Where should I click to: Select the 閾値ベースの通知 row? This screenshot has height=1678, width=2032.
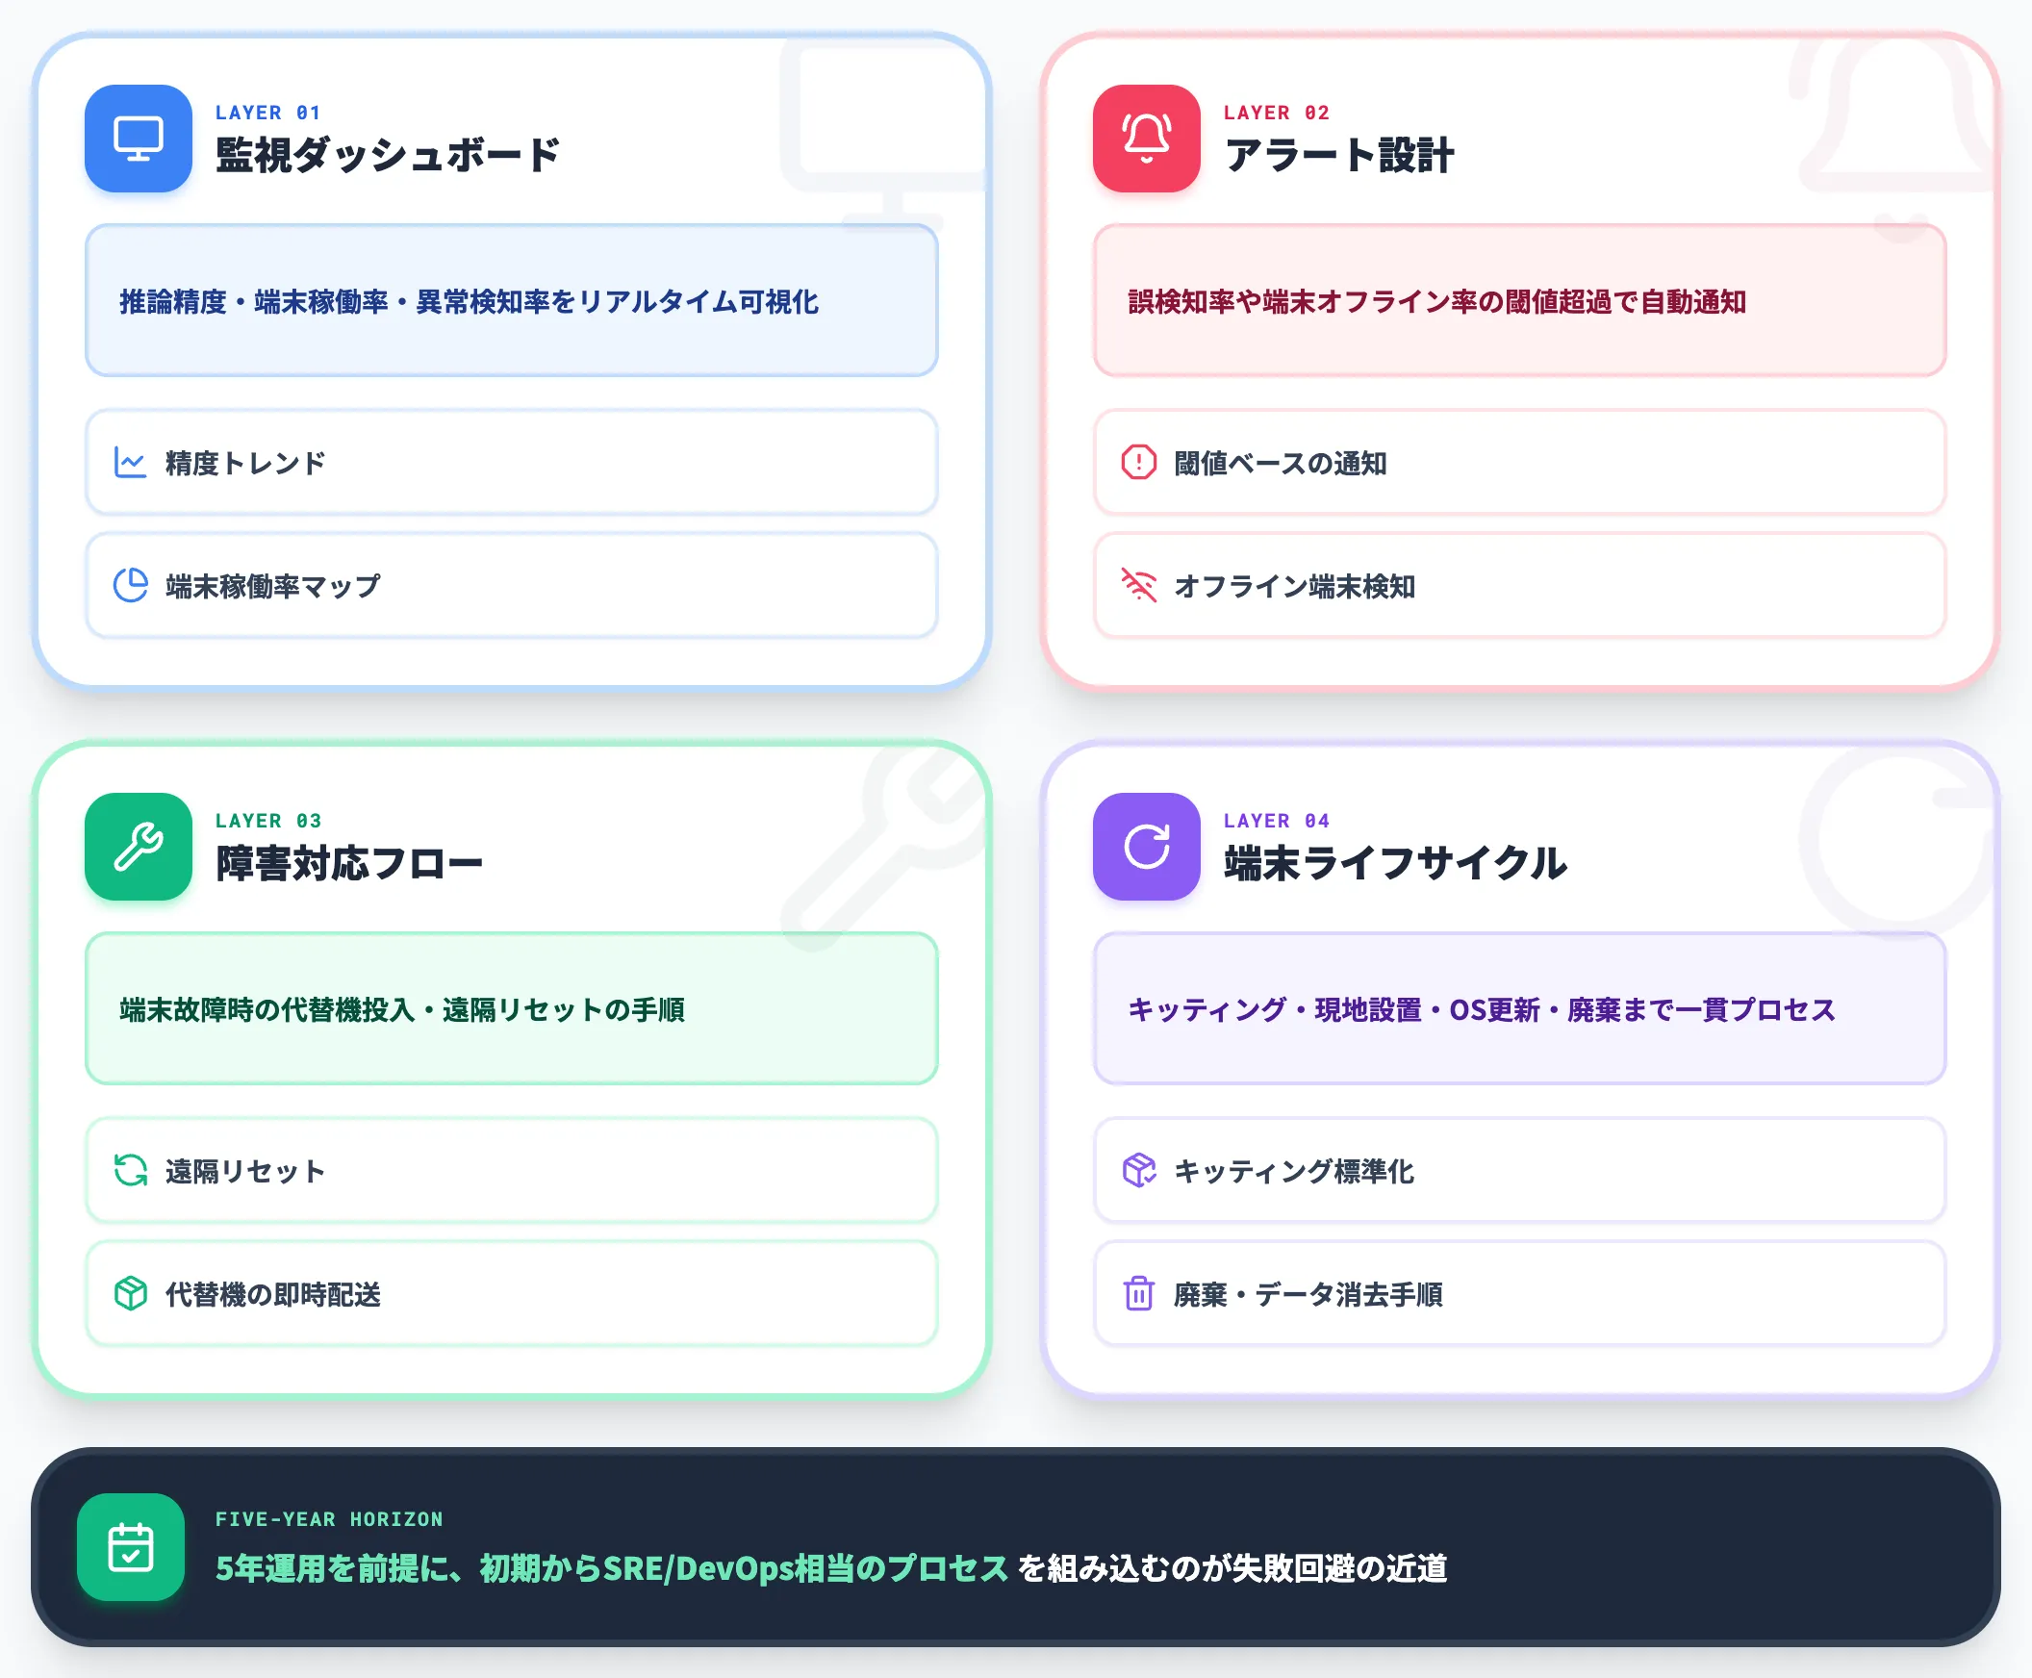[x=1518, y=462]
